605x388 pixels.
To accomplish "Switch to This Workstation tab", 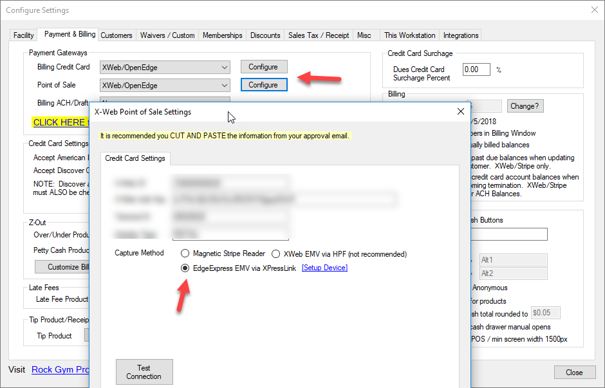I will coord(410,35).
